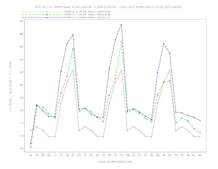
Task: Click the x-axis tick label 03
Action: [37, 155]
